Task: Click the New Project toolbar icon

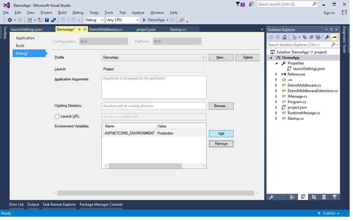Action: [x=29, y=20]
